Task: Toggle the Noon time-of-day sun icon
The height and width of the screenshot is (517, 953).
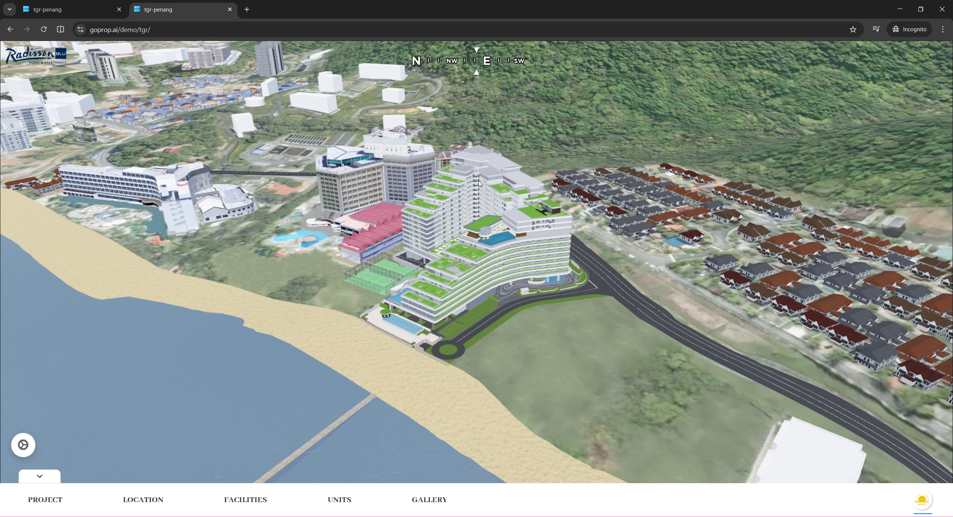Action: (922, 500)
